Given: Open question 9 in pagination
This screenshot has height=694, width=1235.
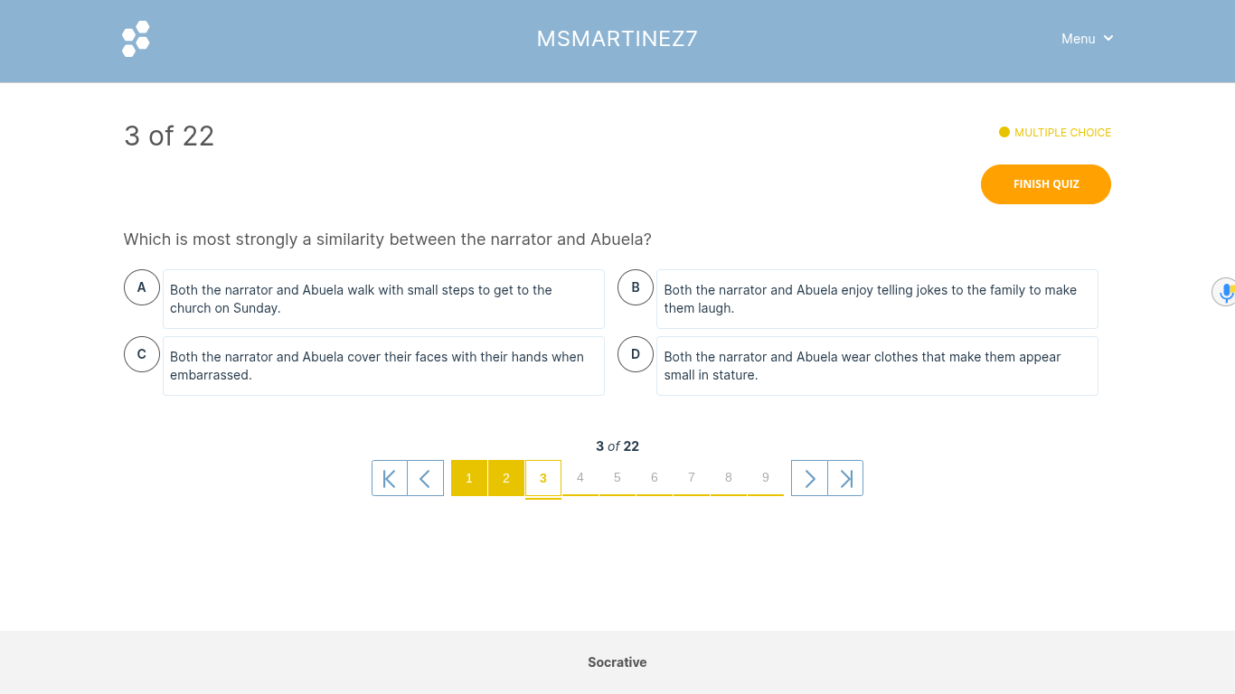Looking at the screenshot, I should coord(766,478).
